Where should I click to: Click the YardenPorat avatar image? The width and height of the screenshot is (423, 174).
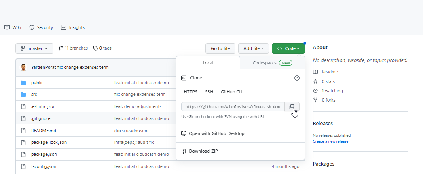(24, 67)
